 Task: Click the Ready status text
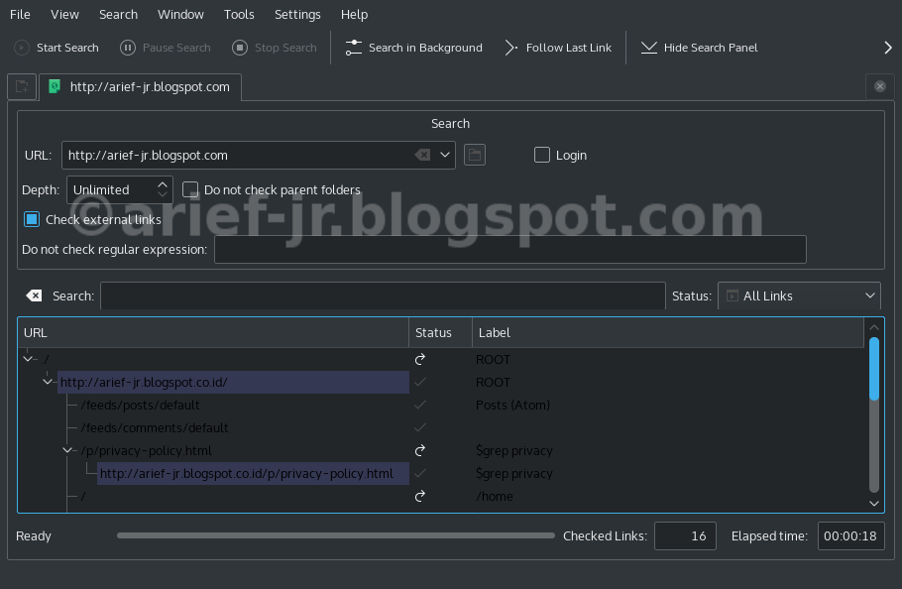tap(34, 536)
